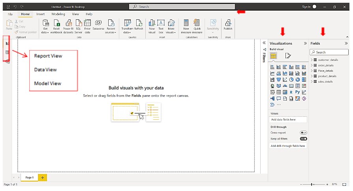Image resolution: width=353 pixels, height=191 pixels.
Task: Open the SQL Server data source
Action: 79,23
